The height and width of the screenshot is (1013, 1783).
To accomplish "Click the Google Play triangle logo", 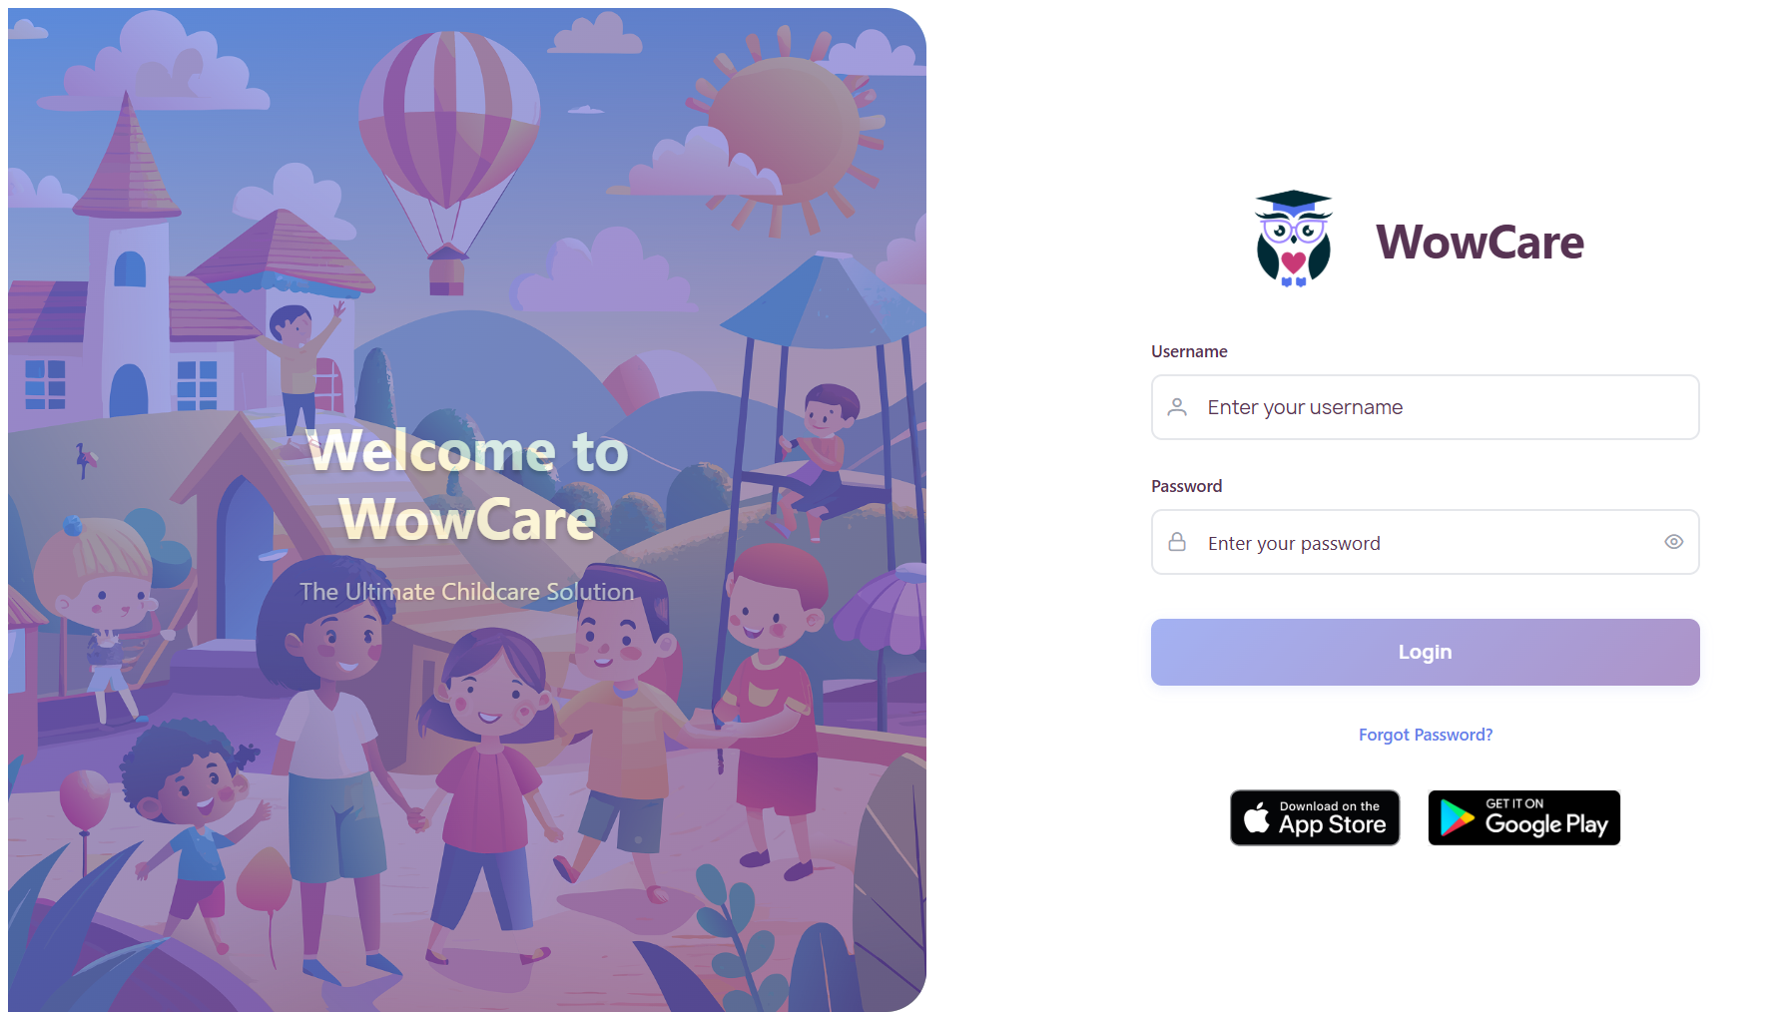I will click(x=1458, y=818).
